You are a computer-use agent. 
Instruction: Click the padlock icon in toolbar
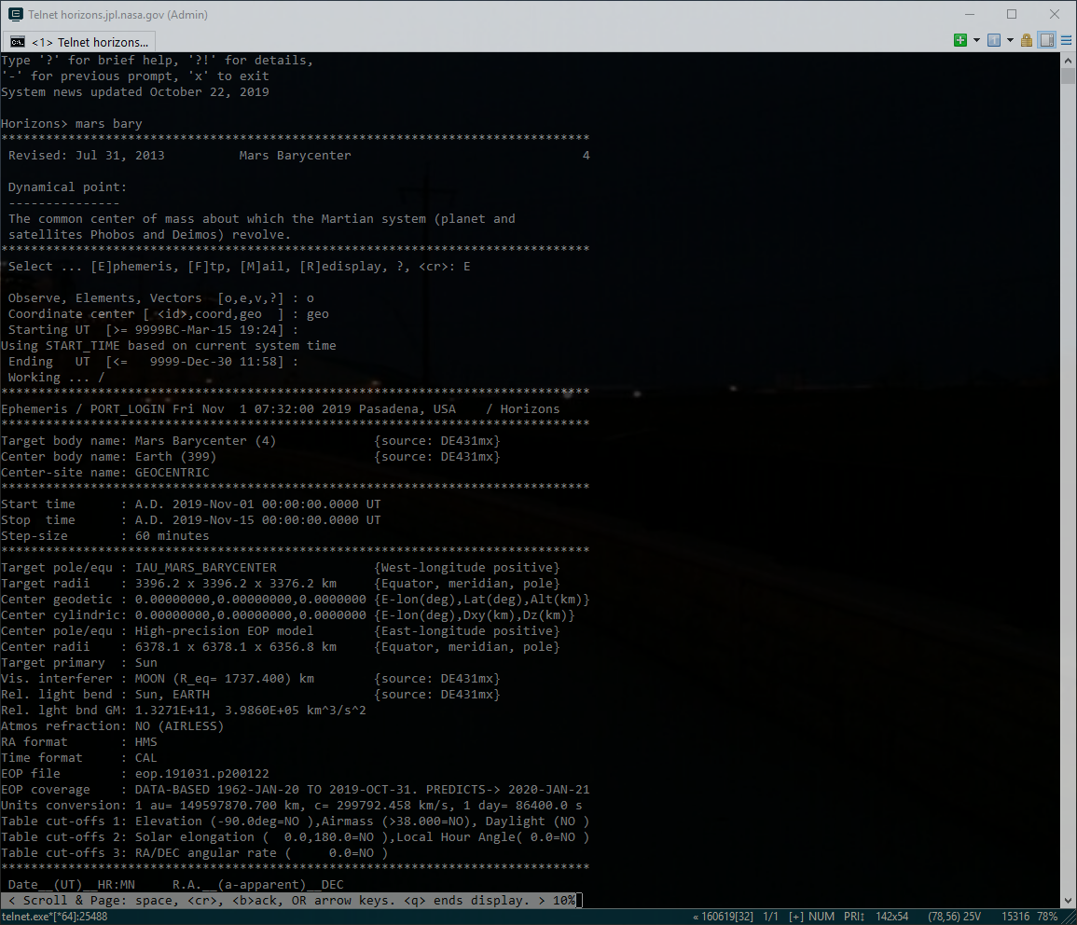tap(1027, 40)
